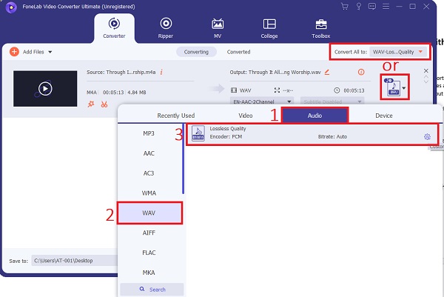Select WAV in the format list
This screenshot has width=444, height=297.
coord(149,213)
